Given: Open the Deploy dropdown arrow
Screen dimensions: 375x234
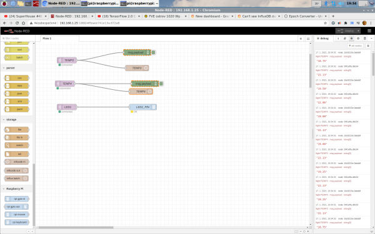Looking at the screenshot, I should click(x=358, y=31).
